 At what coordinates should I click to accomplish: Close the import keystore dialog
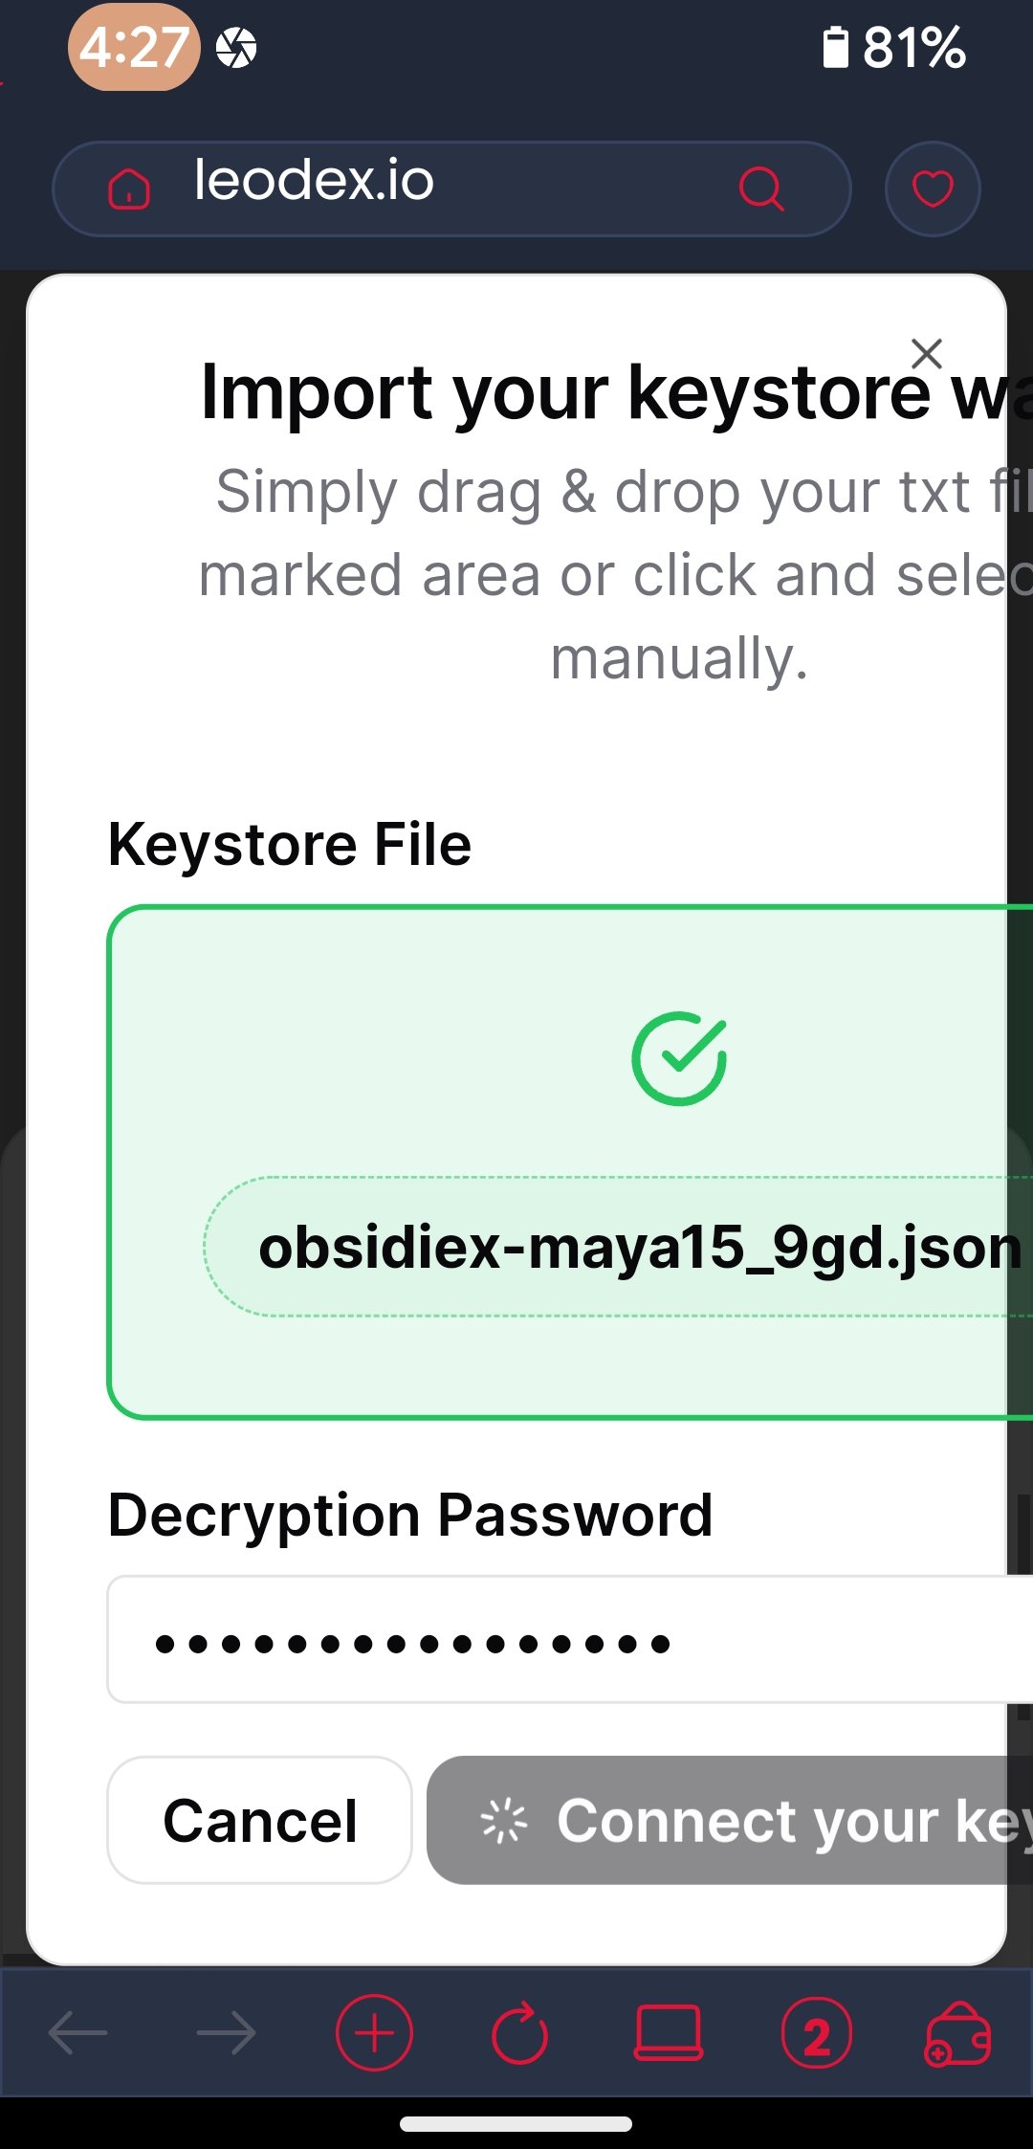tap(927, 353)
